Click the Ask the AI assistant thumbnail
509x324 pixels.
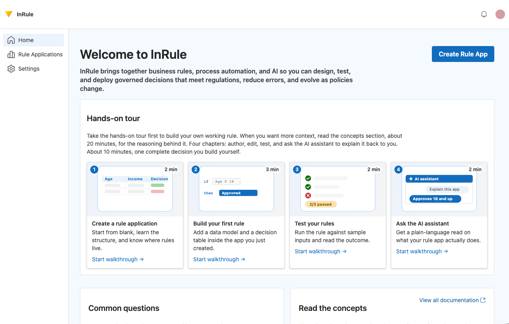tap(439, 189)
